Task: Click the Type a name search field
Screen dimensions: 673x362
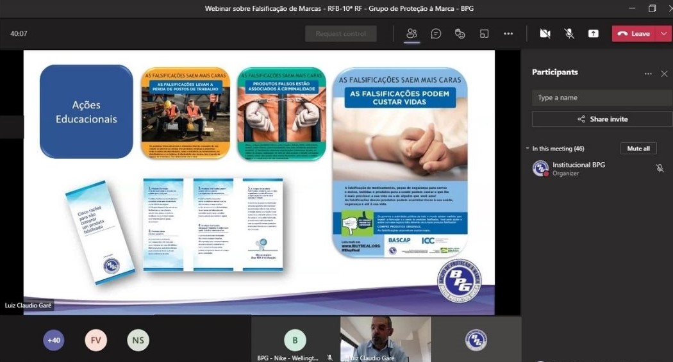Action: pyautogui.click(x=601, y=97)
